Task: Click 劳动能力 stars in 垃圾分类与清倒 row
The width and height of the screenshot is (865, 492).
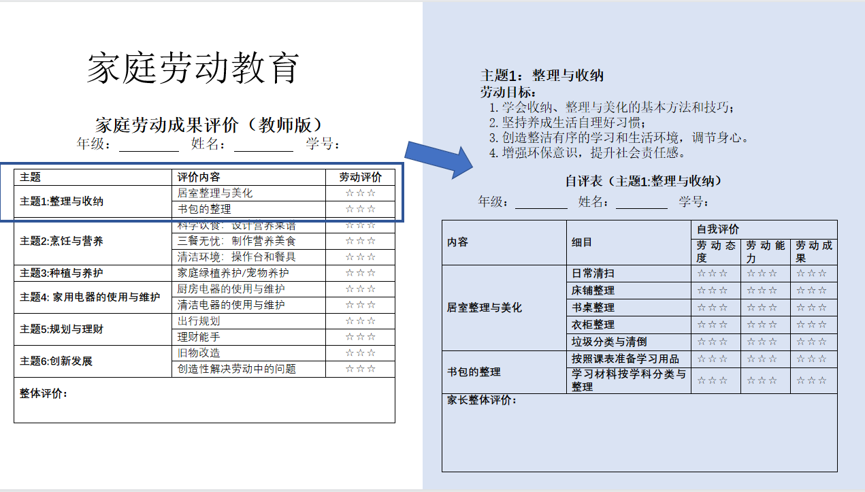Action: click(762, 342)
